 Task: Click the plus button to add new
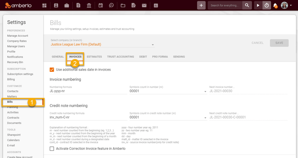[x=201, y=5]
